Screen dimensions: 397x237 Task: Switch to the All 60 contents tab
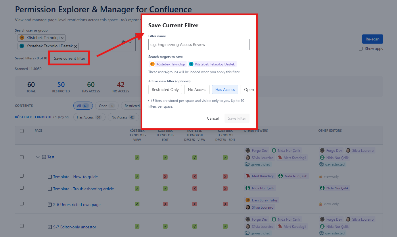point(83,106)
